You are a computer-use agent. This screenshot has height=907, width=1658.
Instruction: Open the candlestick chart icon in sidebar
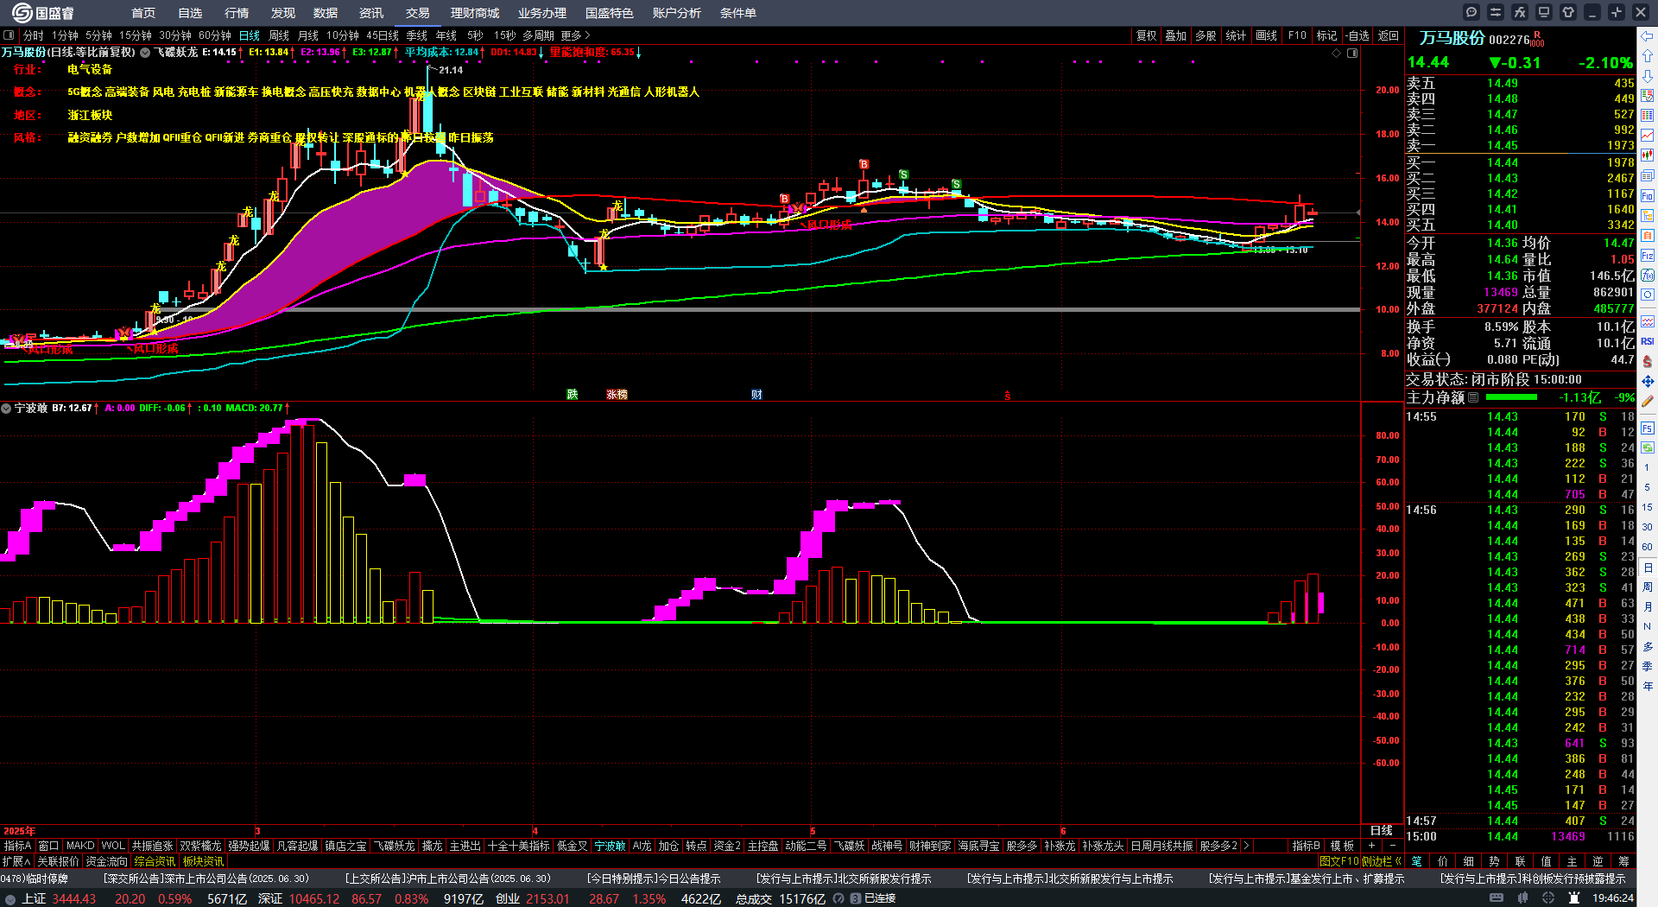point(1648,155)
